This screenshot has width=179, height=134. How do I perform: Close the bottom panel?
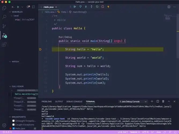click(174, 101)
